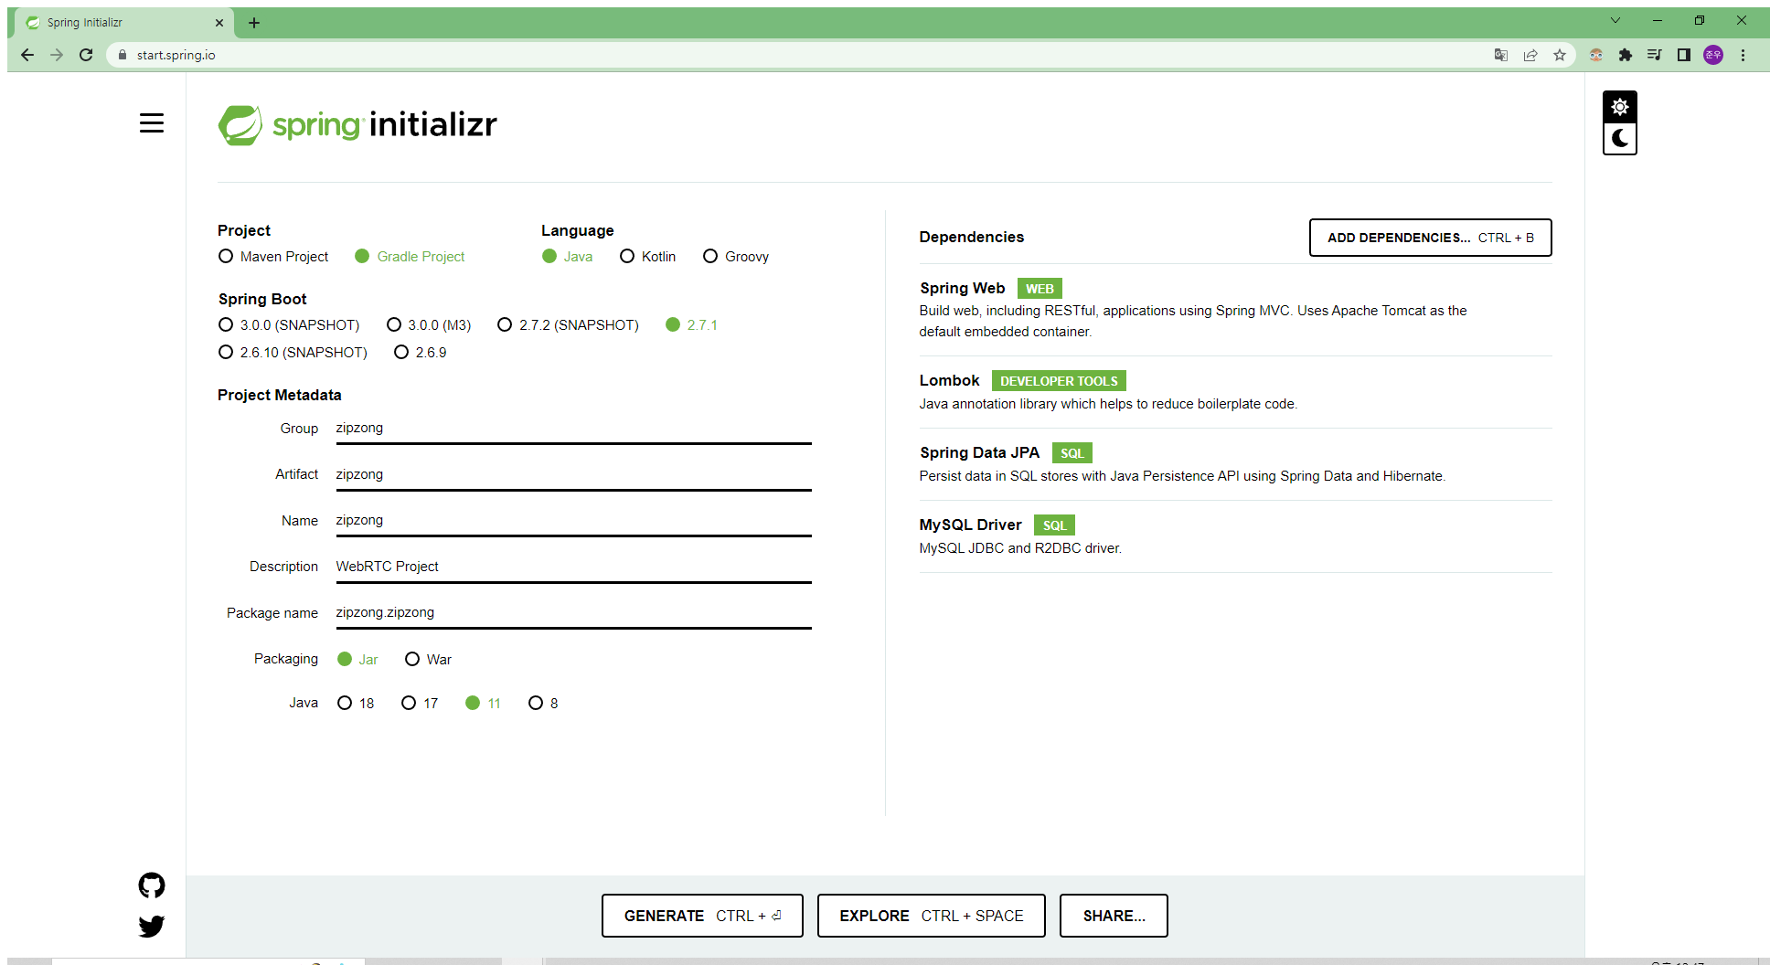Select Java version 18

tap(356, 704)
